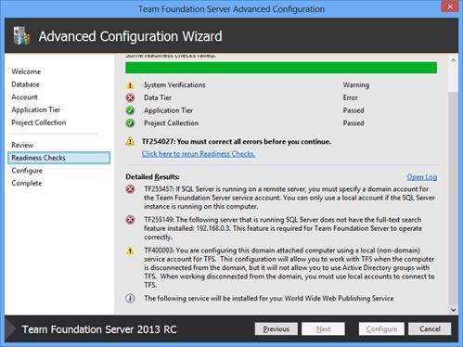Click the Data Tier error icon
The image size is (463, 347).
pyautogui.click(x=130, y=97)
